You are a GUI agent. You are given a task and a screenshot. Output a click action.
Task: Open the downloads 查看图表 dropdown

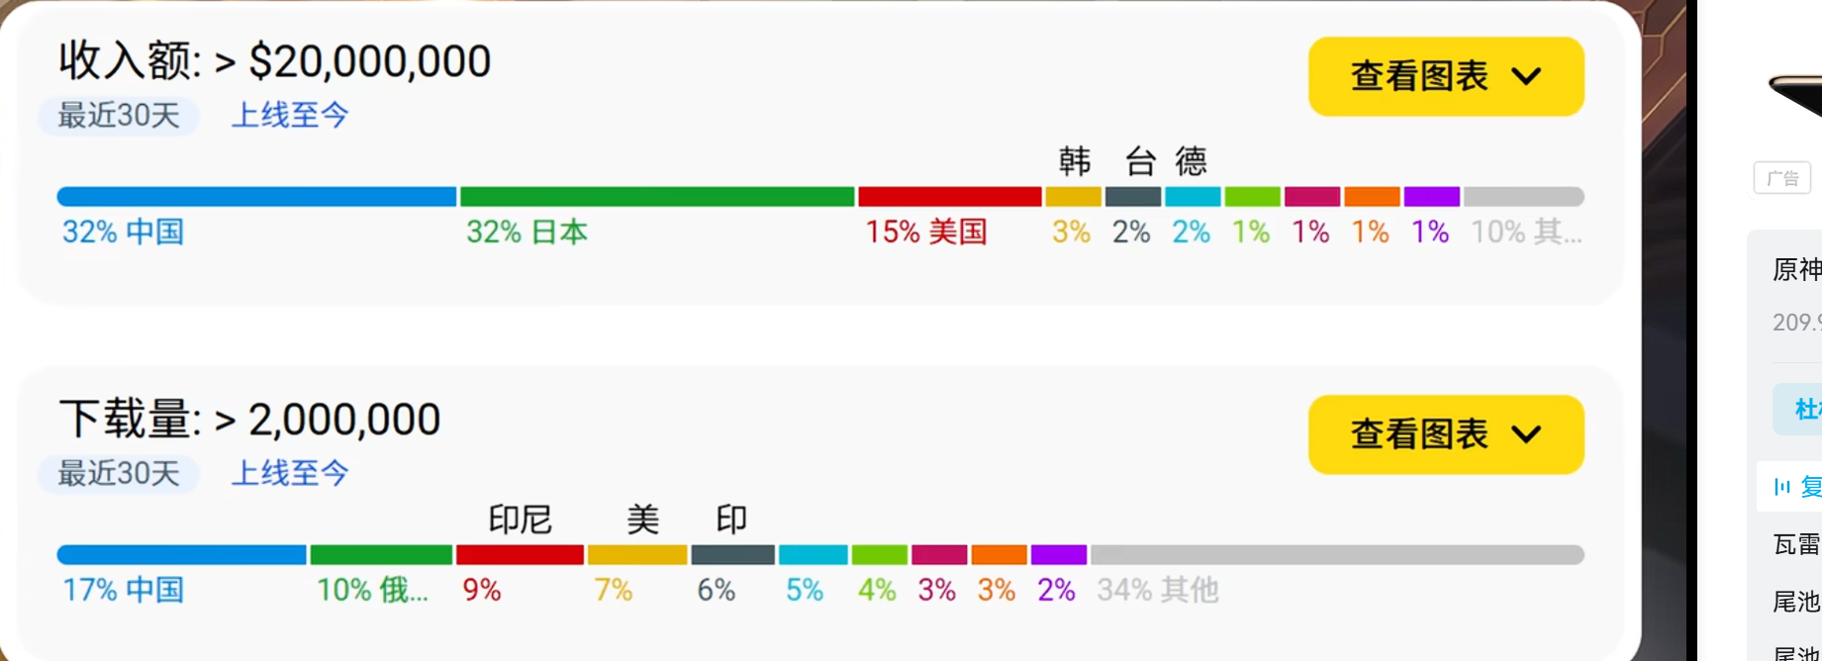tap(1445, 434)
